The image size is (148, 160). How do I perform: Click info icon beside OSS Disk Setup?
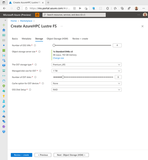click(30, 90)
